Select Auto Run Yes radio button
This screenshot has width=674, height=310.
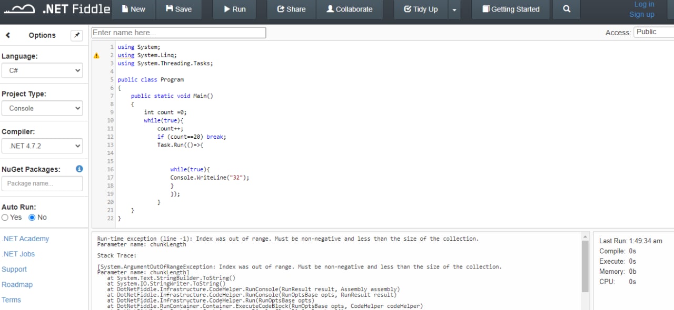[x=5, y=218]
